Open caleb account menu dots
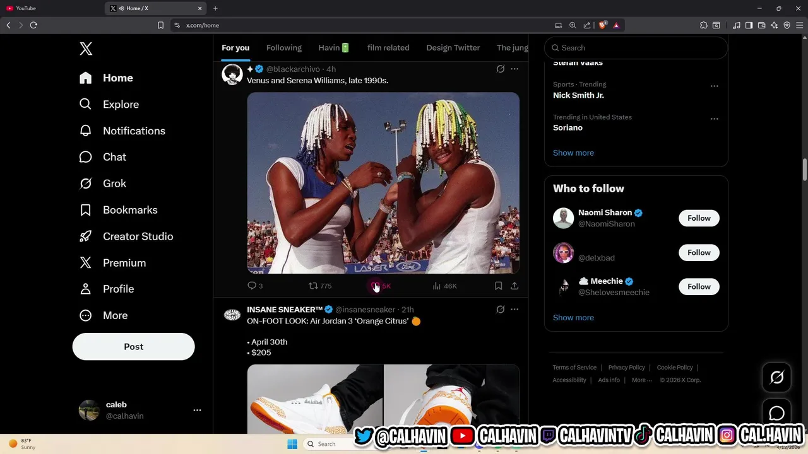The image size is (808, 454). (x=197, y=410)
